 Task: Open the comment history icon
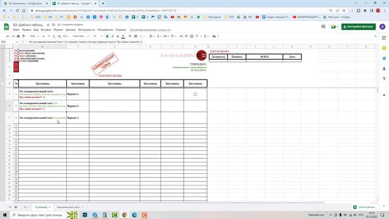pos(323,27)
